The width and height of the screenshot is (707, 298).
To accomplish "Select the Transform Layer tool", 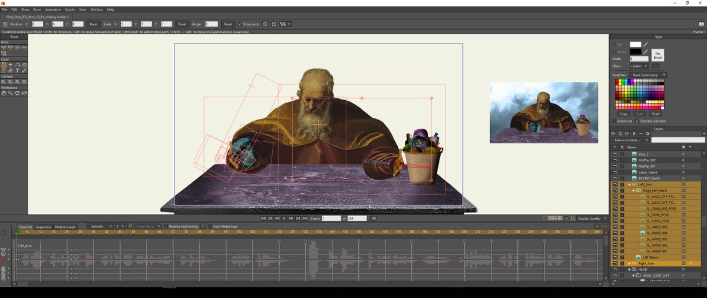I will 4,64.
